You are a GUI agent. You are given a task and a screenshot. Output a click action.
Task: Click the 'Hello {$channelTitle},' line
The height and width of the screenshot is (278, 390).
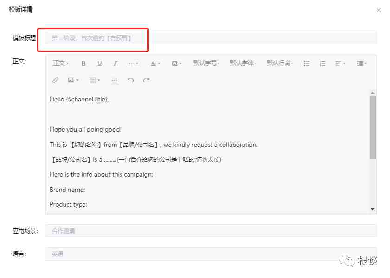tap(79, 99)
